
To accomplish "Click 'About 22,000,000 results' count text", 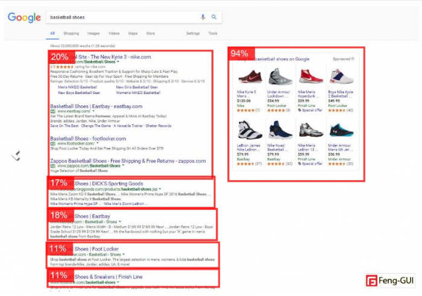I will click(x=83, y=46).
